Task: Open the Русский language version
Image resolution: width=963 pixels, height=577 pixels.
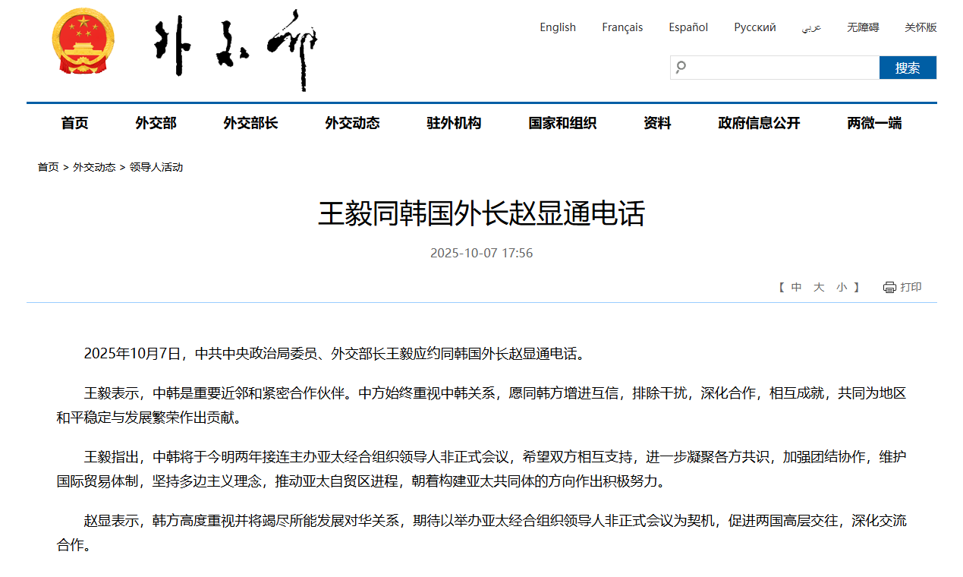Action: [x=754, y=27]
